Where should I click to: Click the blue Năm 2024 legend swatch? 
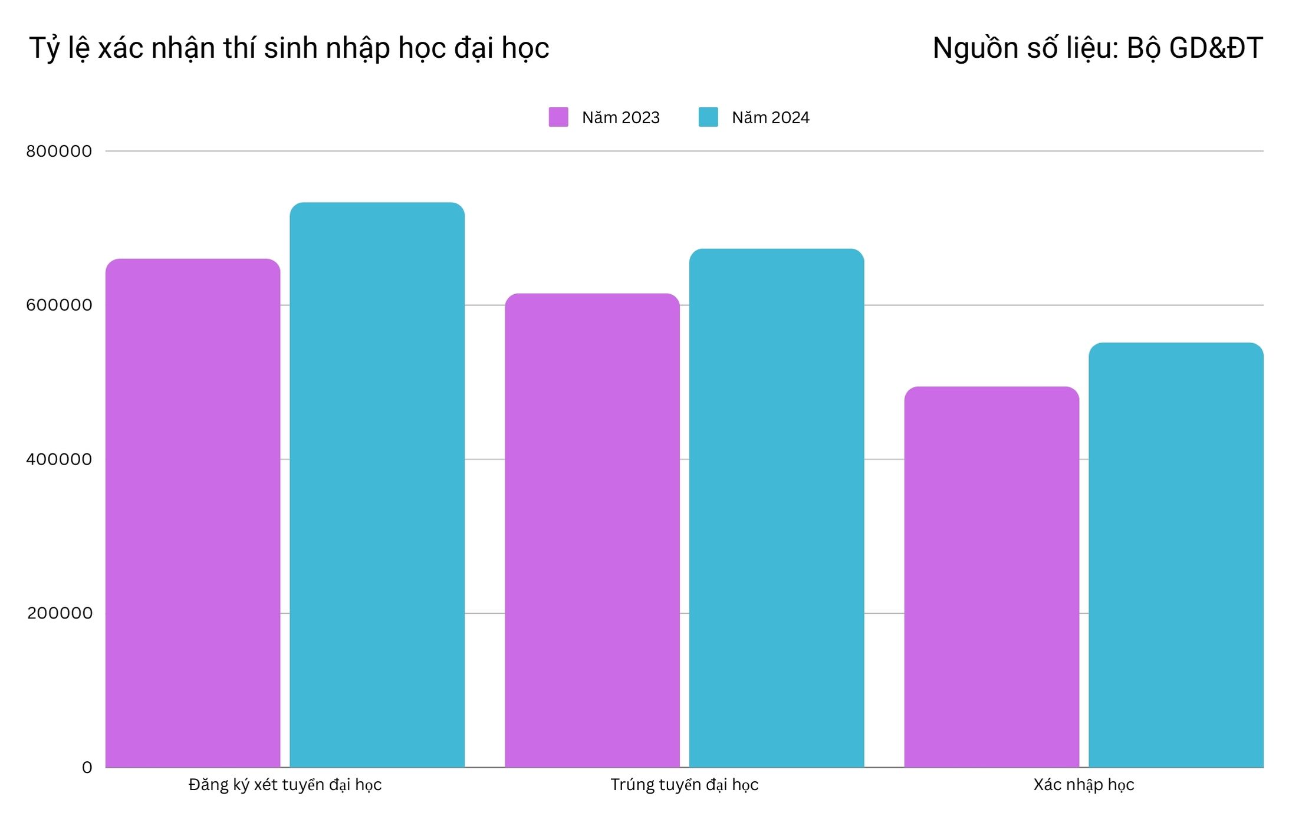(708, 117)
